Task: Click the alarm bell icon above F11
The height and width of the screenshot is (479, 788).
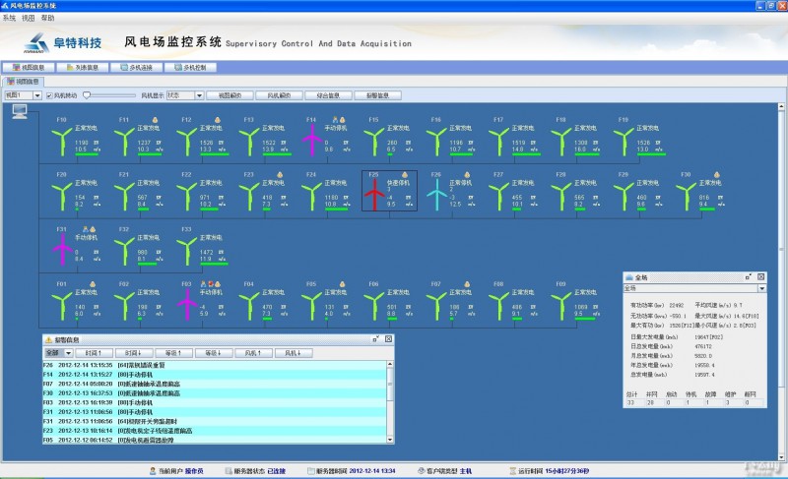Action: click(155, 120)
